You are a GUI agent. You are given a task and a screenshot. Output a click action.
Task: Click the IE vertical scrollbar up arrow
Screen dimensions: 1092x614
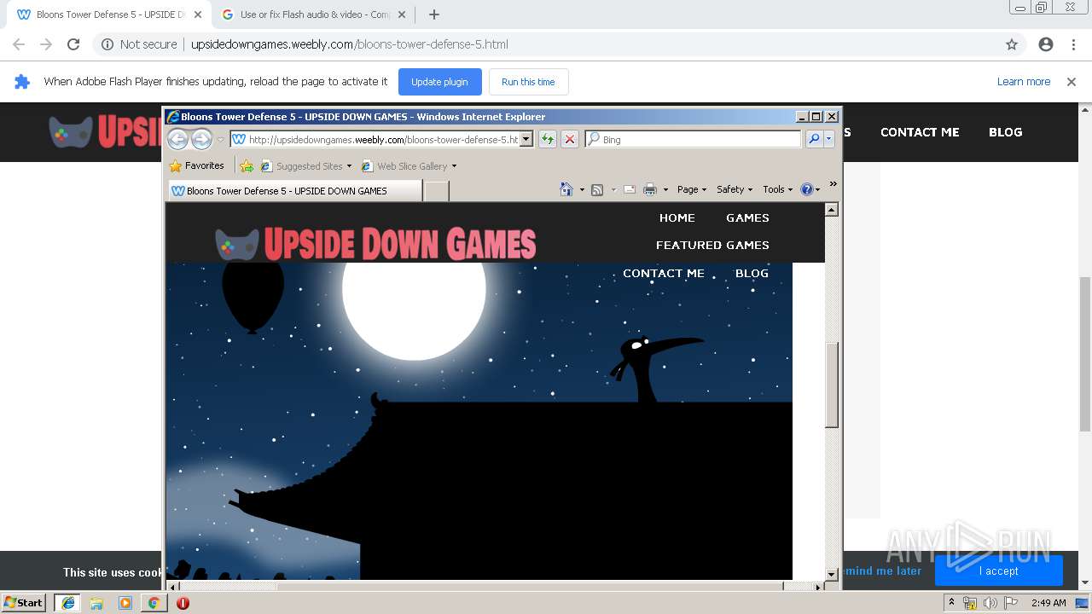(x=832, y=210)
